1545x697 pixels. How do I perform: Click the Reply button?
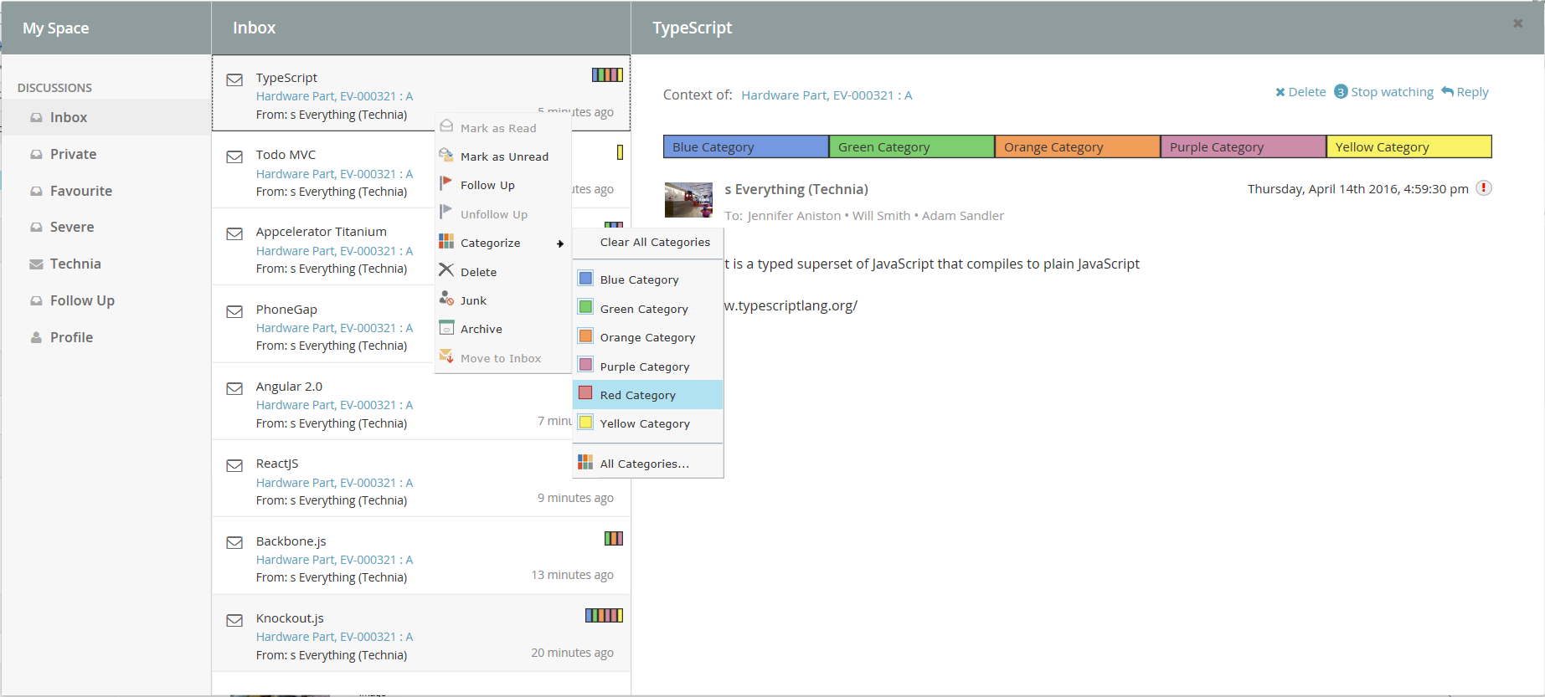pos(1465,92)
